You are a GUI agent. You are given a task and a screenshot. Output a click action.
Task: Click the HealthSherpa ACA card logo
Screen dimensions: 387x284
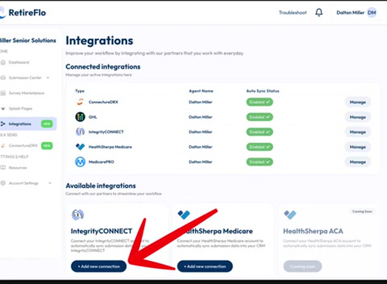point(290,215)
